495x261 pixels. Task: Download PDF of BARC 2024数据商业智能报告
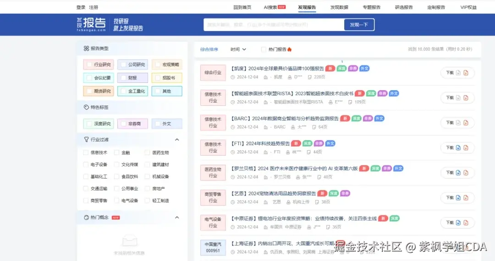466,123
